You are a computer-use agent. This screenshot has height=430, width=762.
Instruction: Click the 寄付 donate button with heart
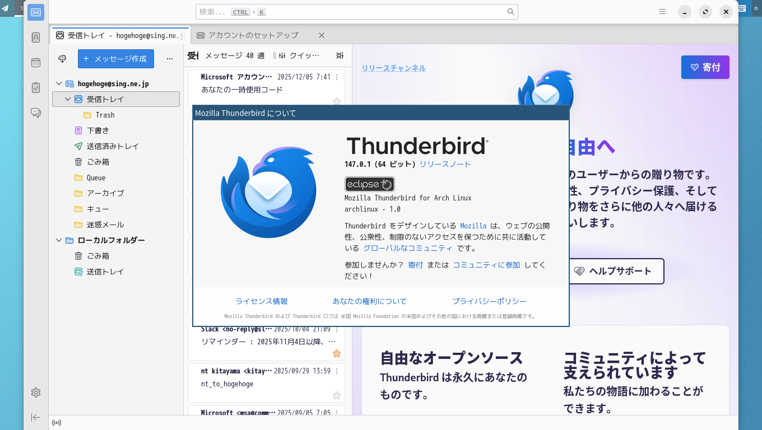[x=705, y=67]
